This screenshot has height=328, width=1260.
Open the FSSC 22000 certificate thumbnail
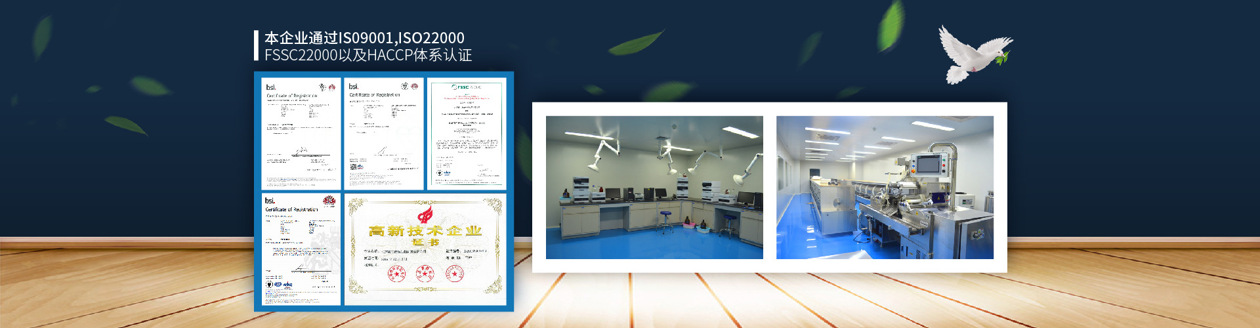tap(467, 134)
